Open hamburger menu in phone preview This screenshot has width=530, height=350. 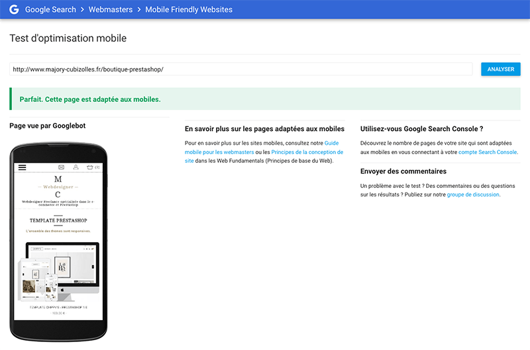(23, 167)
